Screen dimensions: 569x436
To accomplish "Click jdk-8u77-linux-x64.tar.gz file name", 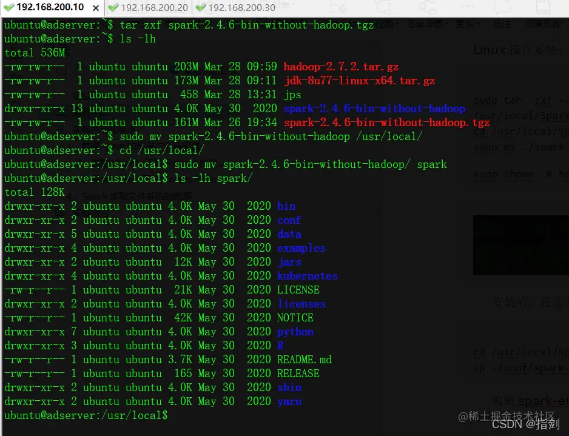I will coord(359,81).
